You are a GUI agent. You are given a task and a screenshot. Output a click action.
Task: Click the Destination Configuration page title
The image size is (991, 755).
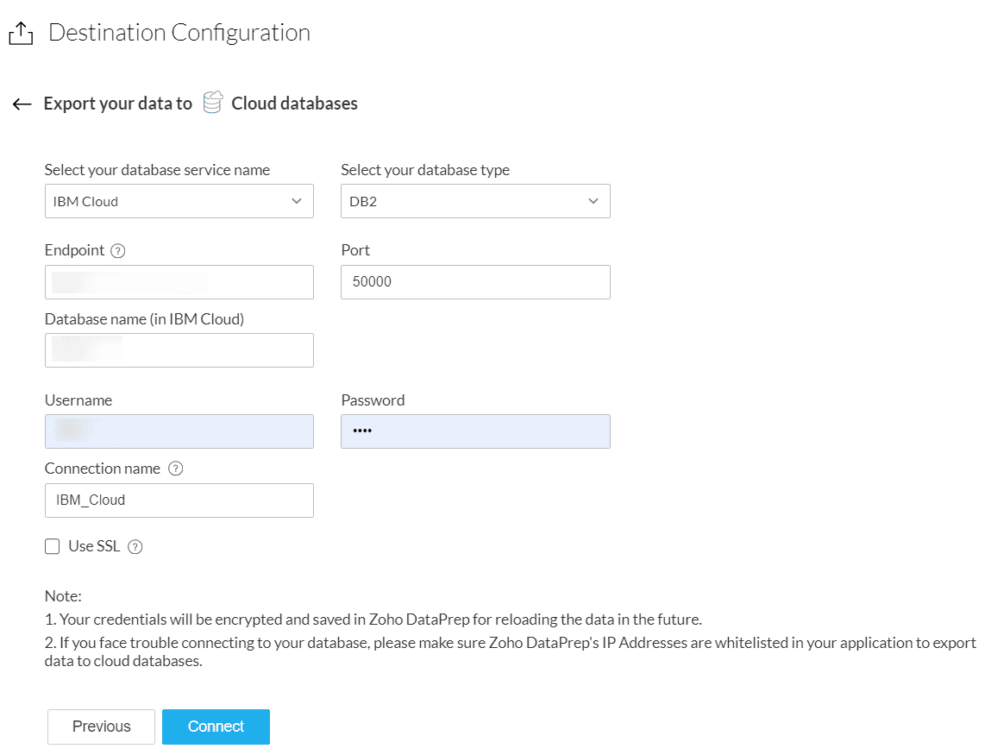click(179, 33)
